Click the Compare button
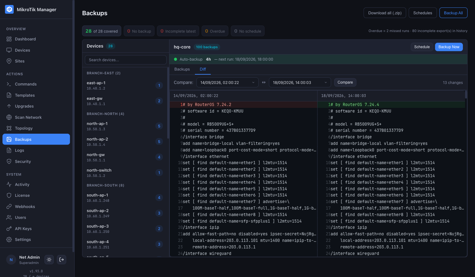 345,82
